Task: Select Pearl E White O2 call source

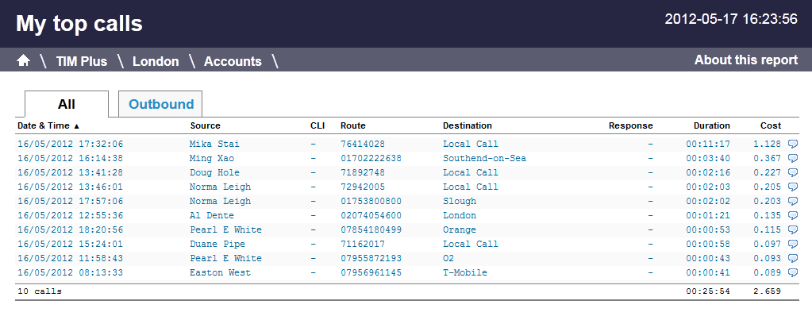Action: pyautogui.click(x=225, y=258)
